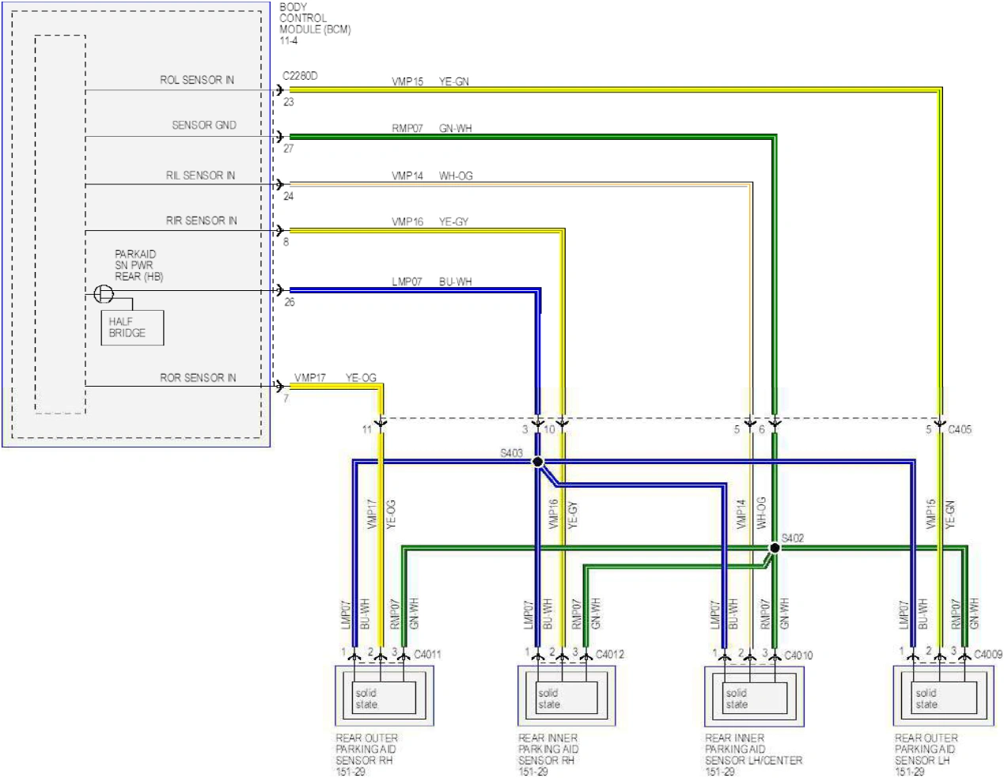Viewport: 1004px width, 778px height.
Task: Click pin number 8 at C2280D
Action: pyautogui.click(x=286, y=242)
